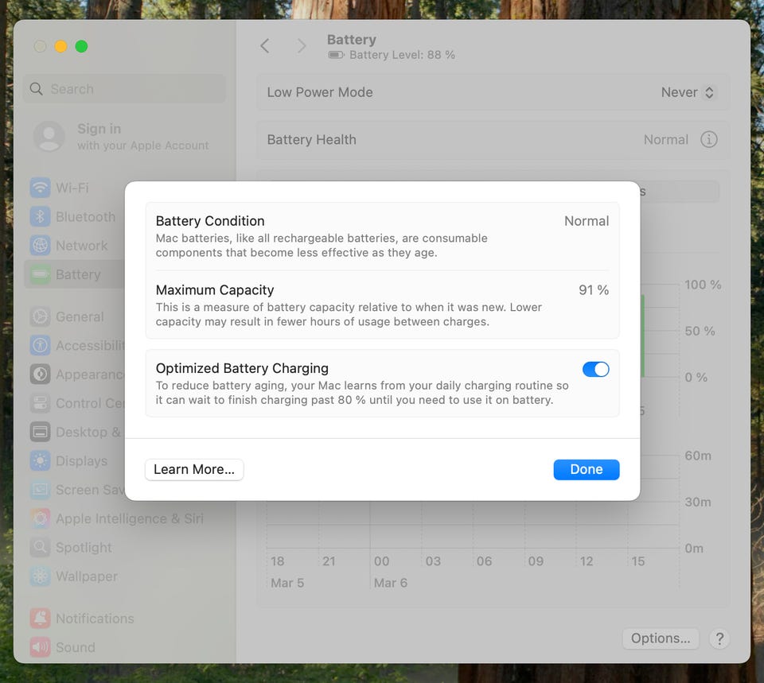Screen dimensions: 764x683
Task: Select the Wallpaper flower icon
Action: tap(40, 576)
